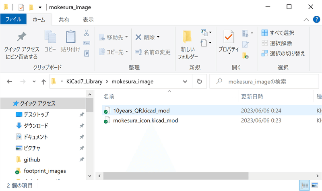Switch to details view in status bar
The height and width of the screenshot is (191, 322).
click(x=305, y=185)
